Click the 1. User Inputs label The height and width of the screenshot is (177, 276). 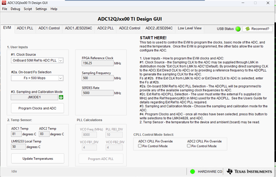17,47
